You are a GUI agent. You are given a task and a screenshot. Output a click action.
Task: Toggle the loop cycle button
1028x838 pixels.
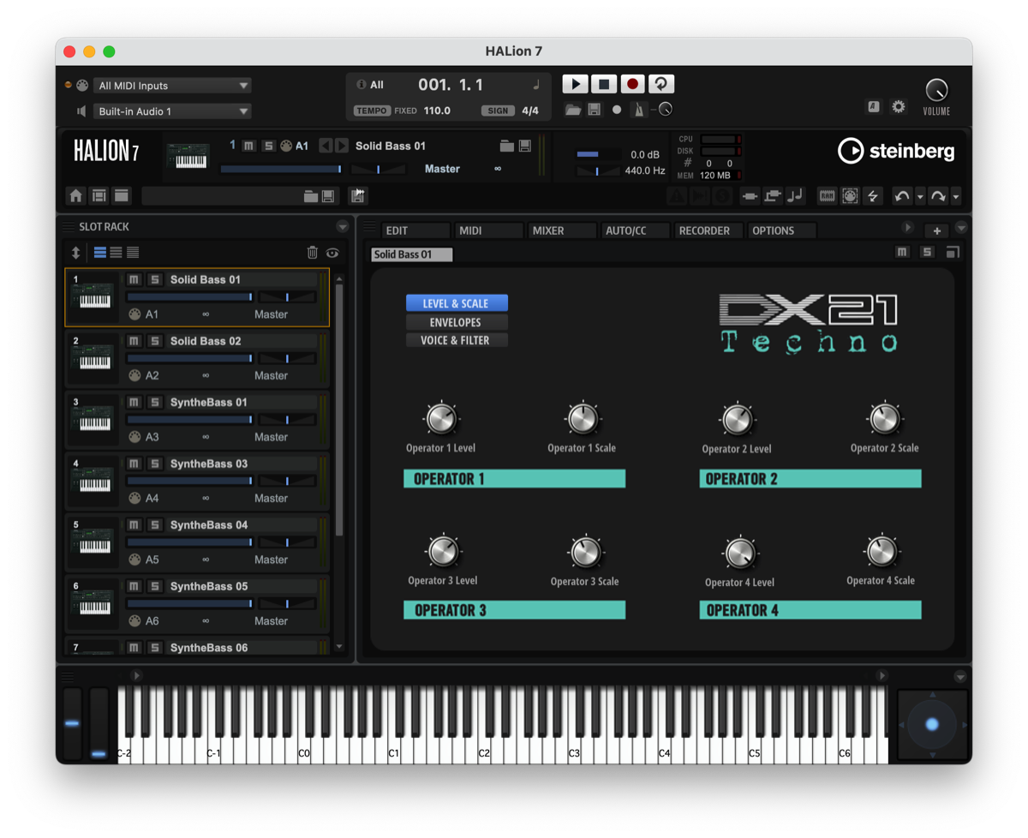(661, 84)
